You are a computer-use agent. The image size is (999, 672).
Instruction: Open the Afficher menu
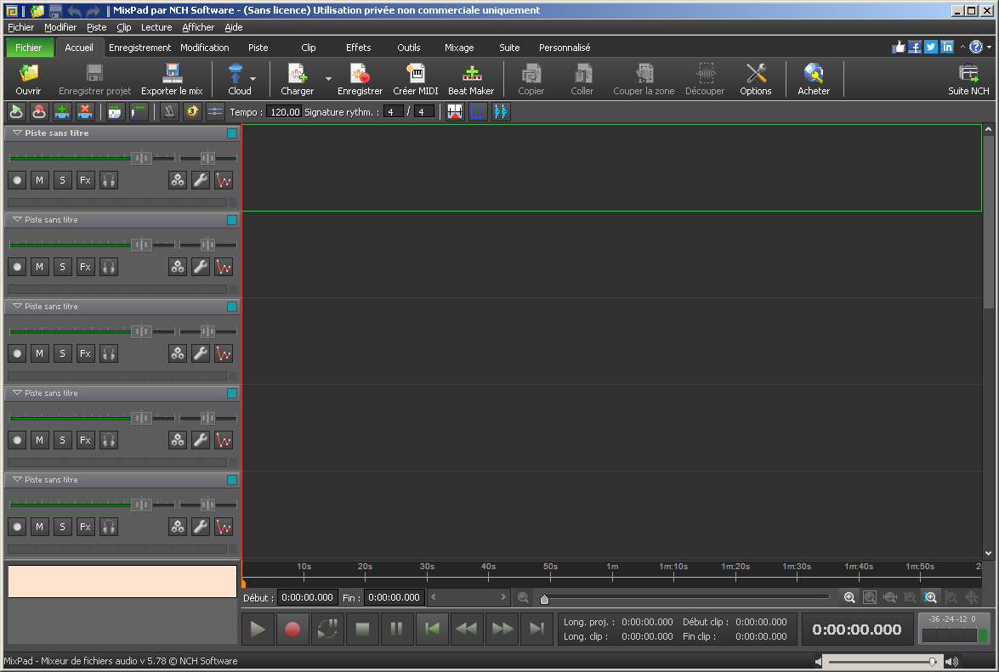point(198,27)
